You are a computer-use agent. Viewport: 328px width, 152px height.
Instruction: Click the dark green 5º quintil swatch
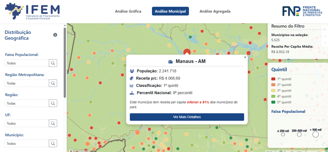click(x=273, y=102)
